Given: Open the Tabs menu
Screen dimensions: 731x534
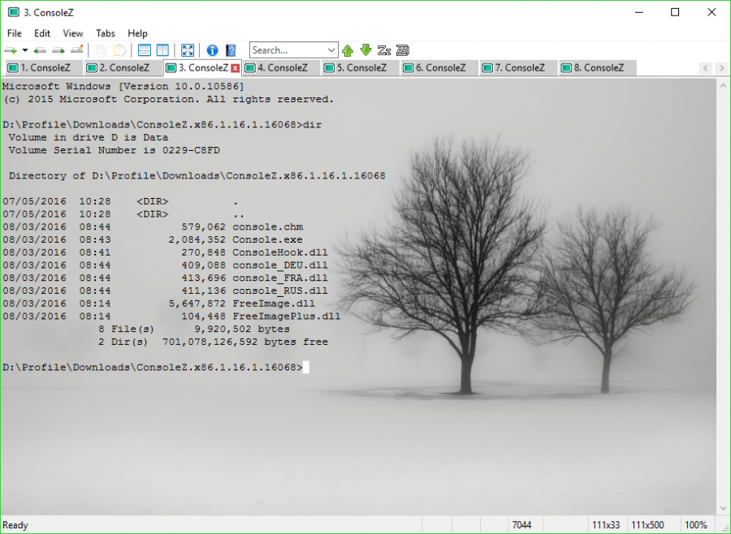Looking at the screenshot, I should tap(105, 33).
